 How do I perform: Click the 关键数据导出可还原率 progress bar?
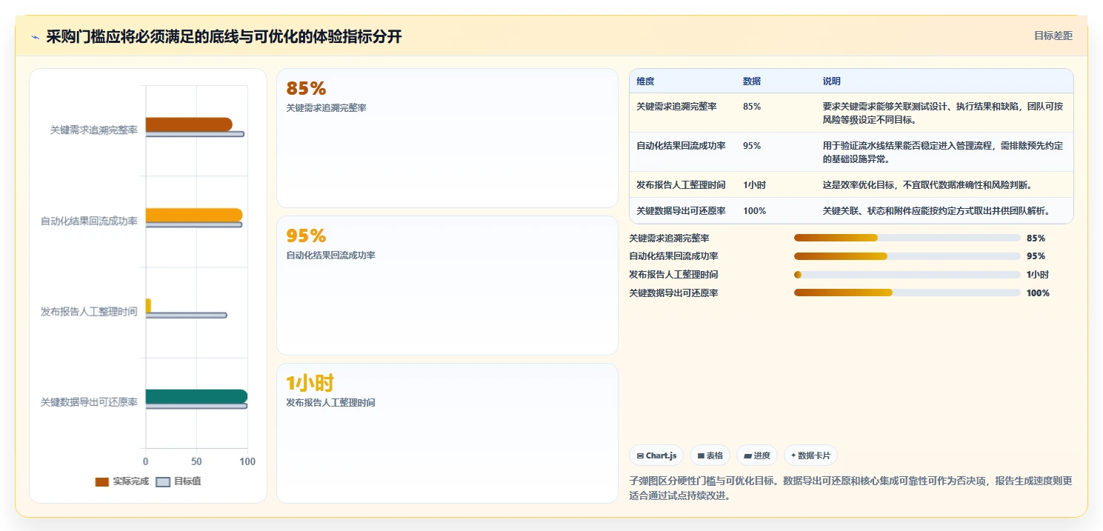point(907,293)
